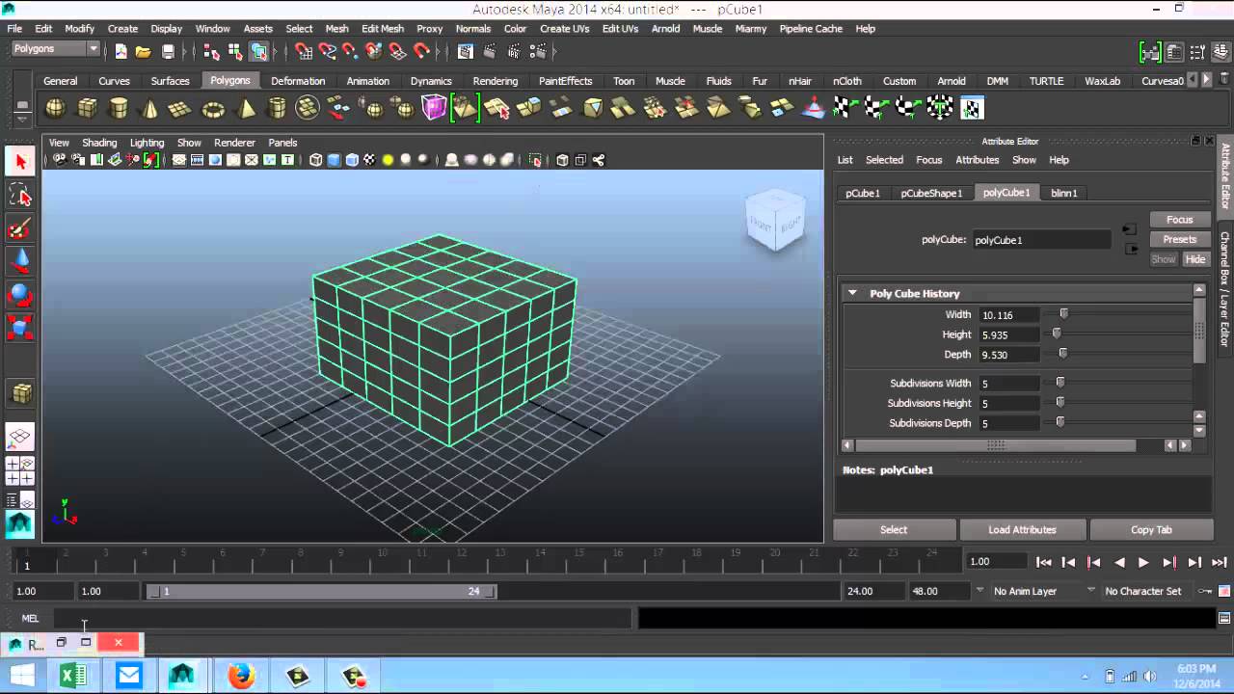Screen dimensions: 1234x694
Task: Open Firefox from the taskbar
Action: click(241, 676)
